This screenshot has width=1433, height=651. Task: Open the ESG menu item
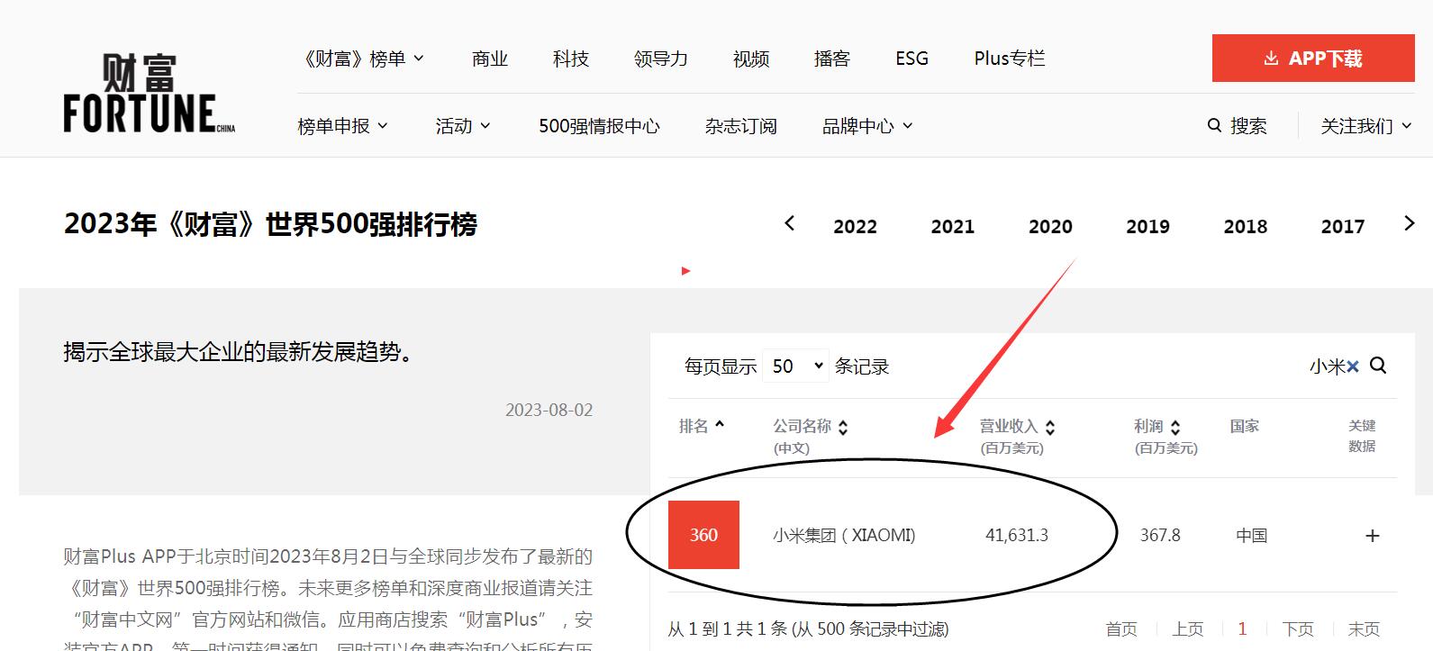click(911, 59)
